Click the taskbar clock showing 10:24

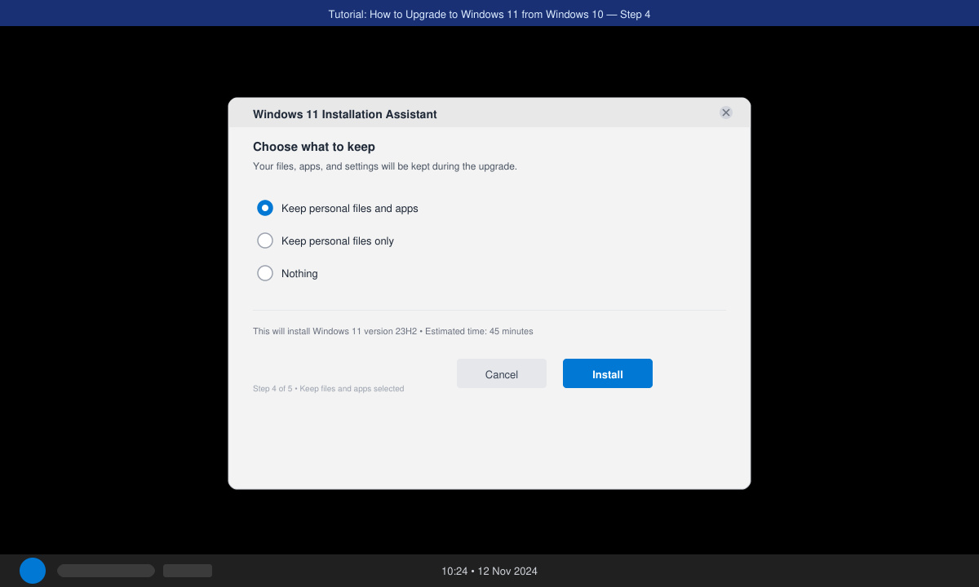click(x=489, y=571)
